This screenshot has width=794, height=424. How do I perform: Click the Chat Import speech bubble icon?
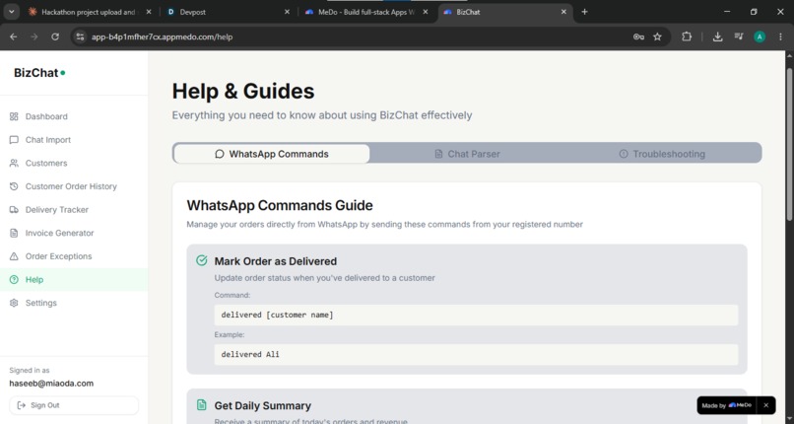click(14, 140)
